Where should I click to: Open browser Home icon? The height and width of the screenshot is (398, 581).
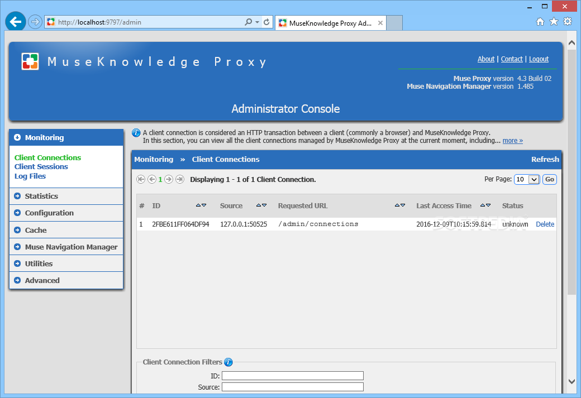tap(540, 22)
